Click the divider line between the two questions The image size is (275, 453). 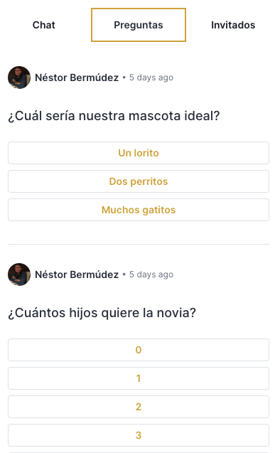click(139, 245)
